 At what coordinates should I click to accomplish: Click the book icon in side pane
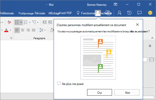click(152, 60)
